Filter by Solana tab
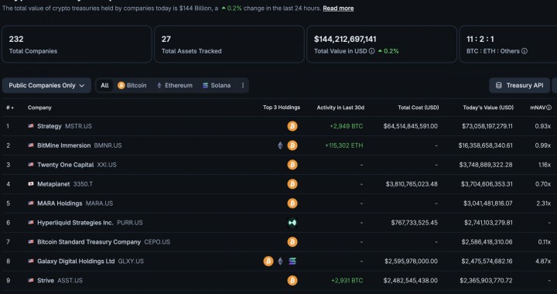557x294 pixels. (x=217, y=86)
